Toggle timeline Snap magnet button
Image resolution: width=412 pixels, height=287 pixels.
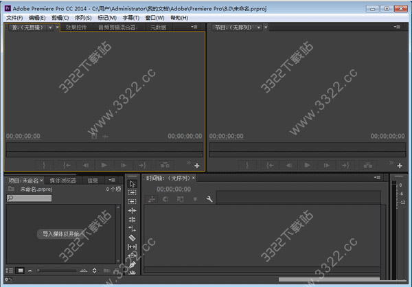coord(165,200)
